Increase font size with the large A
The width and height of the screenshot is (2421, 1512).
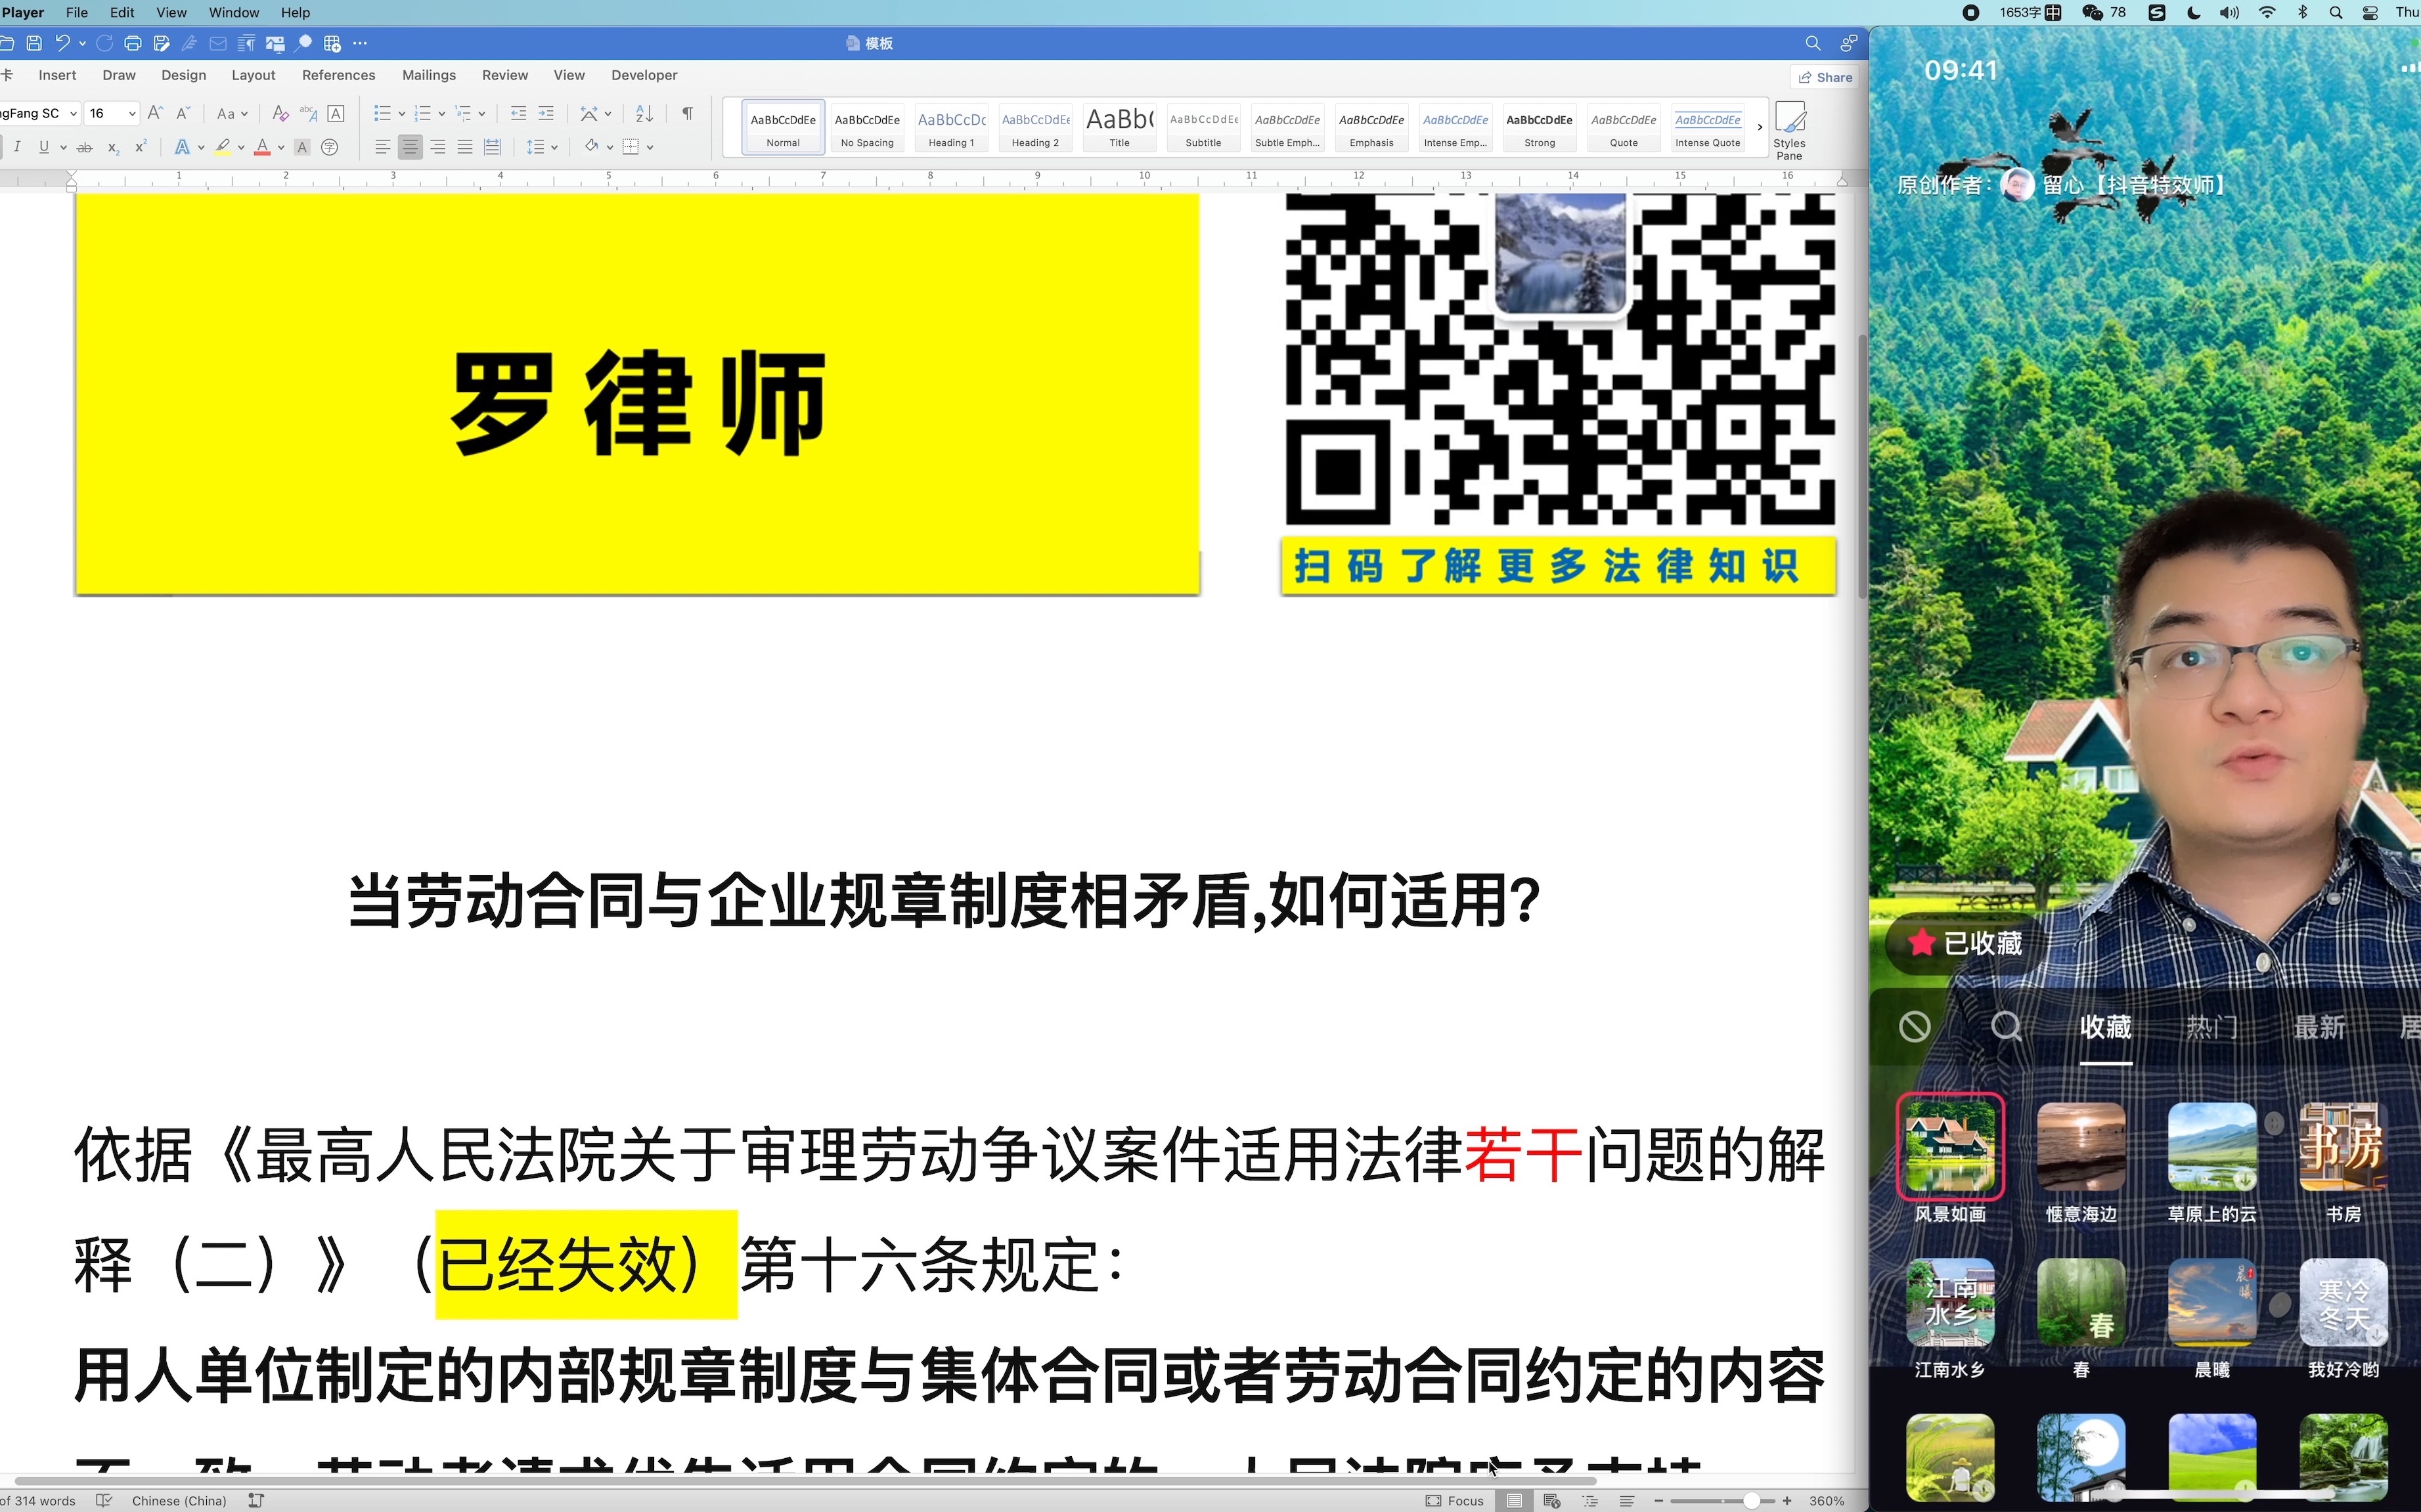155,113
